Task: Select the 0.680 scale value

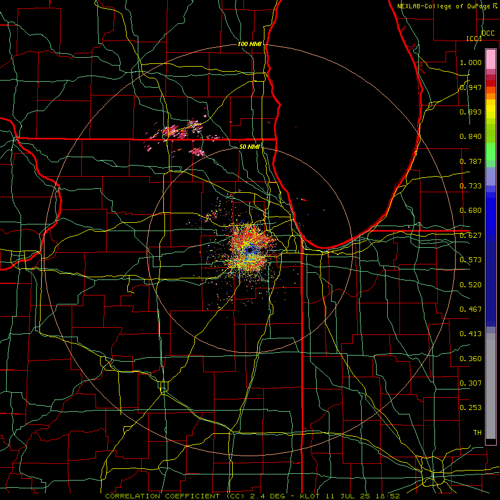Action: click(471, 211)
